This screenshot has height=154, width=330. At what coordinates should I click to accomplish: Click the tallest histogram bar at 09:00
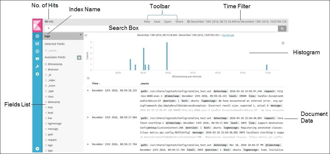click(167, 56)
